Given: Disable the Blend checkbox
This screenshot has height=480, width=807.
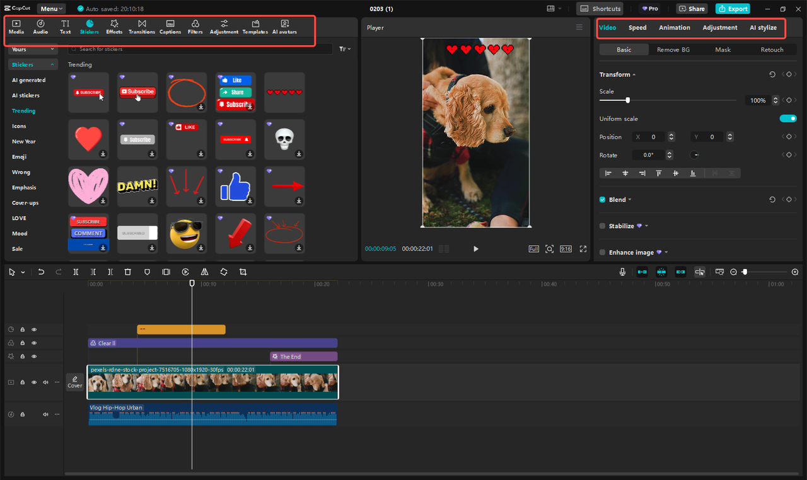Looking at the screenshot, I should 602,199.
